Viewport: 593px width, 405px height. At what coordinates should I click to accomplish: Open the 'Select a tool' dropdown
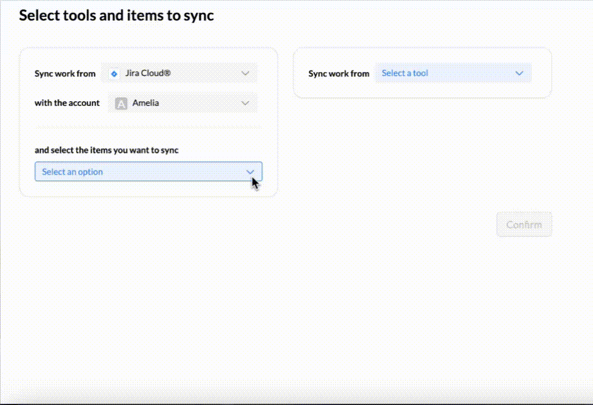pyautogui.click(x=453, y=73)
